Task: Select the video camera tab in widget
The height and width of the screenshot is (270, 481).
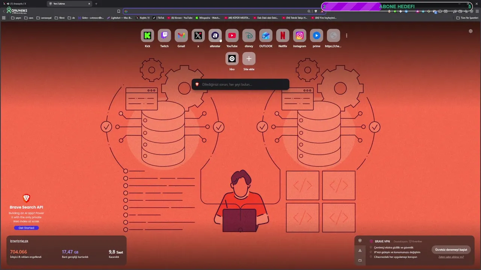Action: [360, 260]
